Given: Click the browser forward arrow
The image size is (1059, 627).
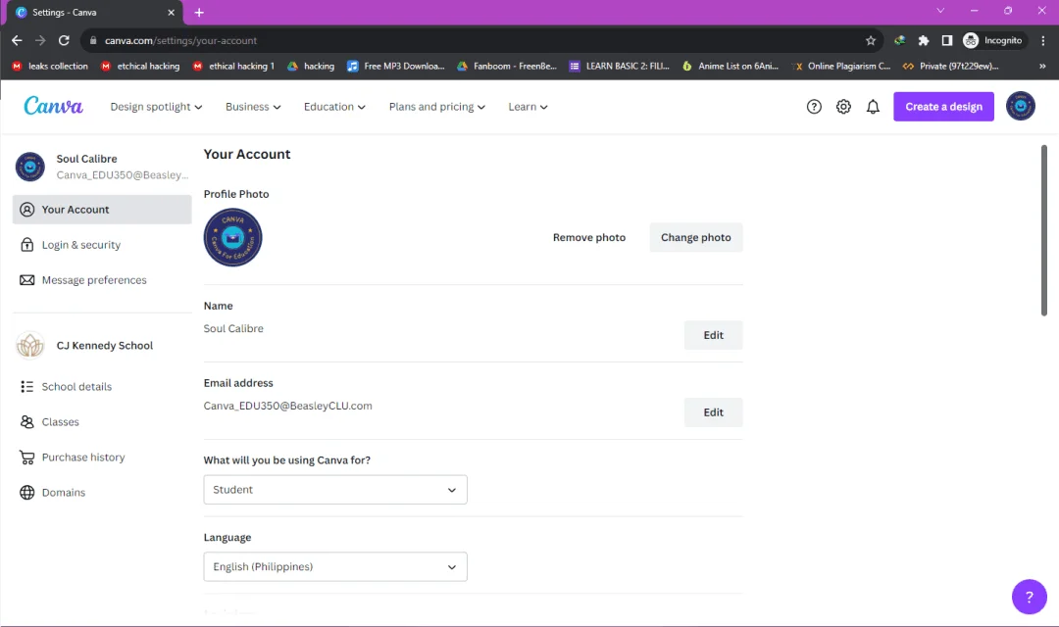Looking at the screenshot, I should (x=40, y=40).
